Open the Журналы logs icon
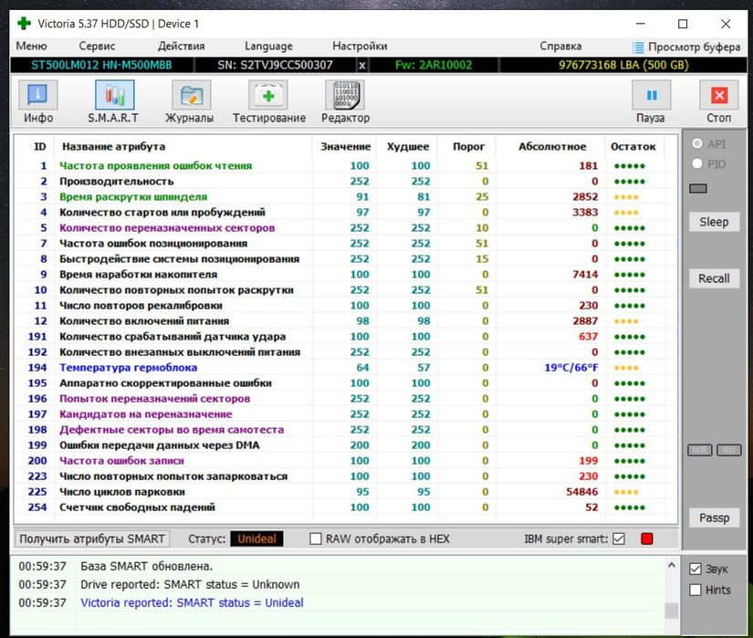 (x=191, y=95)
